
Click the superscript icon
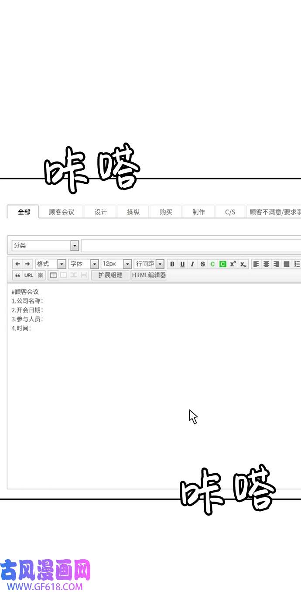click(x=233, y=264)
